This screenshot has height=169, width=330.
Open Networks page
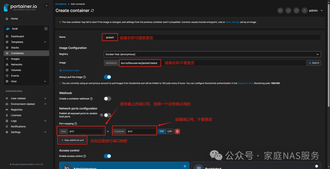(16, 65)
